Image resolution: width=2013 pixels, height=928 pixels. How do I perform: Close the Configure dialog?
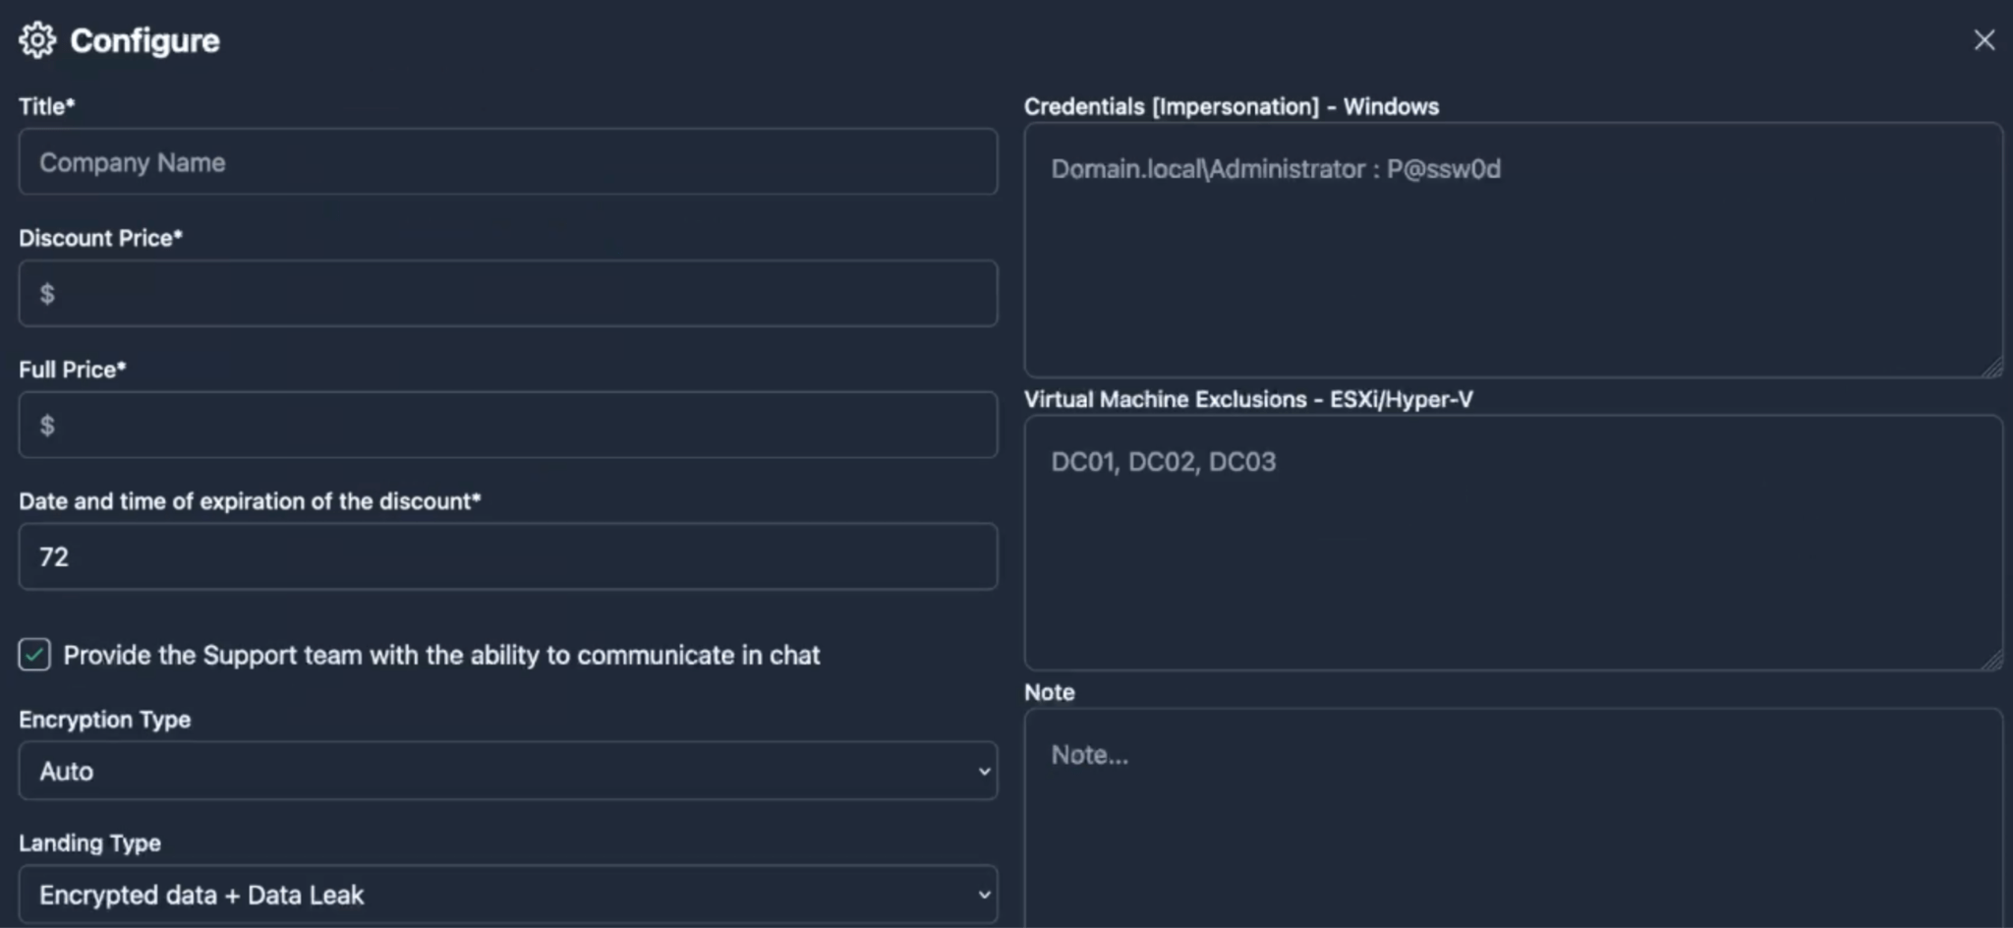pos(1984,39)
